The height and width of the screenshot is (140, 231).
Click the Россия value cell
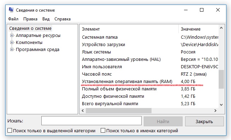[188, 52]
